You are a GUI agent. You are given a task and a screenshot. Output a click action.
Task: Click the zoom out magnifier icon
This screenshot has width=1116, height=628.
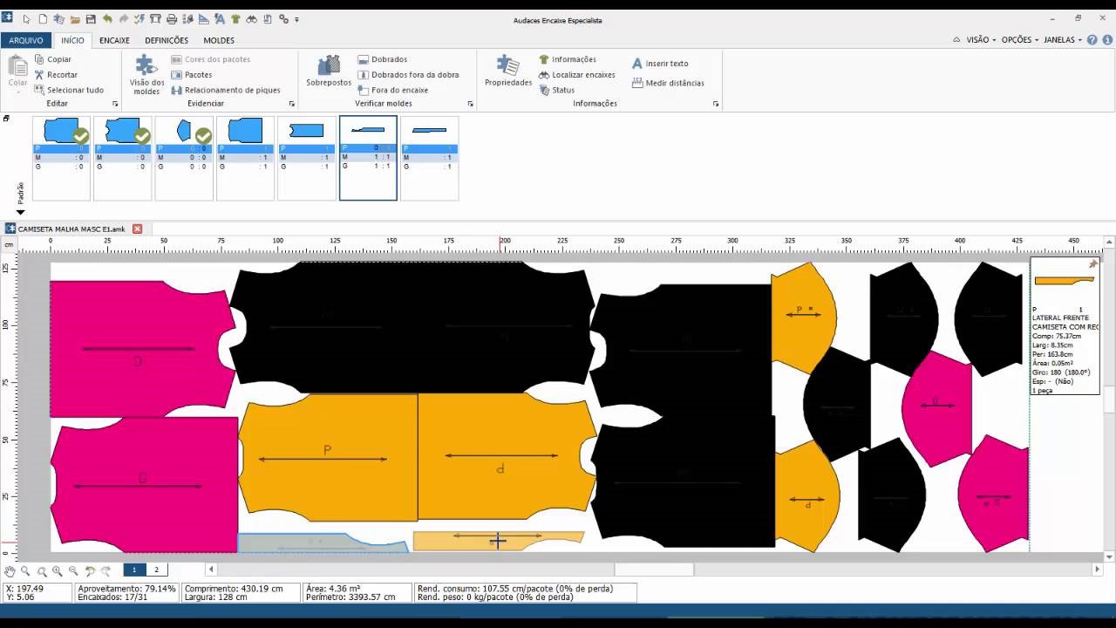point(73,570)
